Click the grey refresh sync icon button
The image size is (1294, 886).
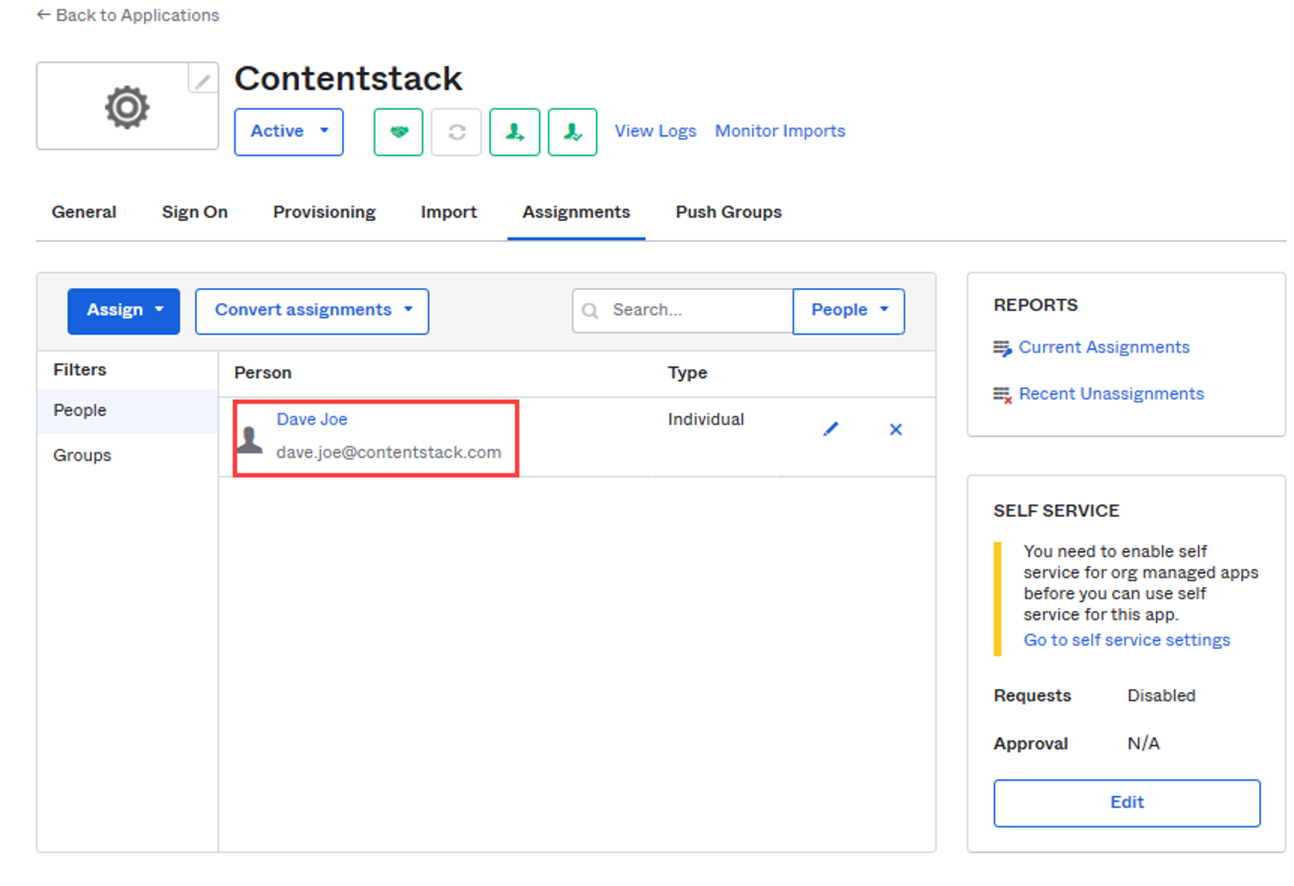click(x=457, y=132)
